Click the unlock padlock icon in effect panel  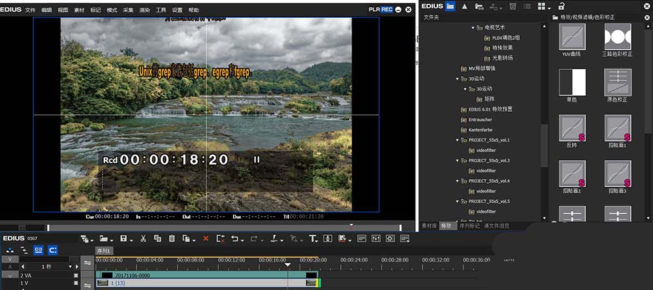tap(562, 6)
